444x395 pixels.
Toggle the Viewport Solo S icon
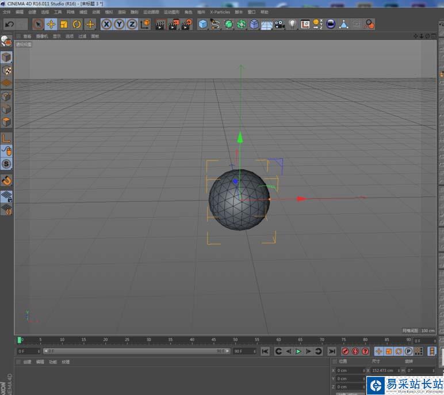point(6,164)
